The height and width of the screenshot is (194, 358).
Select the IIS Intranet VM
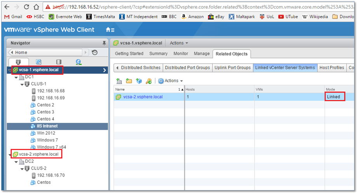click(x=47, y=126)
